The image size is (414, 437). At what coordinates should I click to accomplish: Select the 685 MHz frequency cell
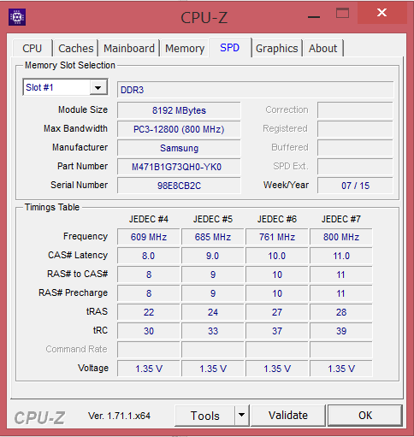point(213,237)
